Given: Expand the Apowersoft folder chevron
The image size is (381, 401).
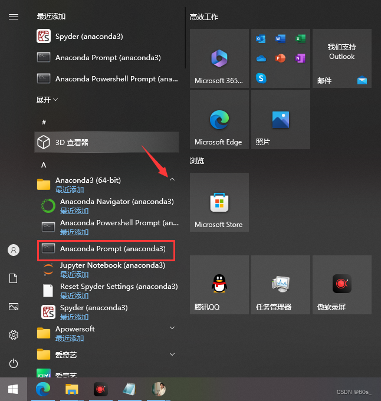Looking at the screenshot, I should 172,328.
